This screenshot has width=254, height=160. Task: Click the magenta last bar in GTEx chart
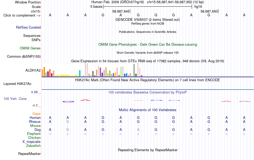pos(142,76)
